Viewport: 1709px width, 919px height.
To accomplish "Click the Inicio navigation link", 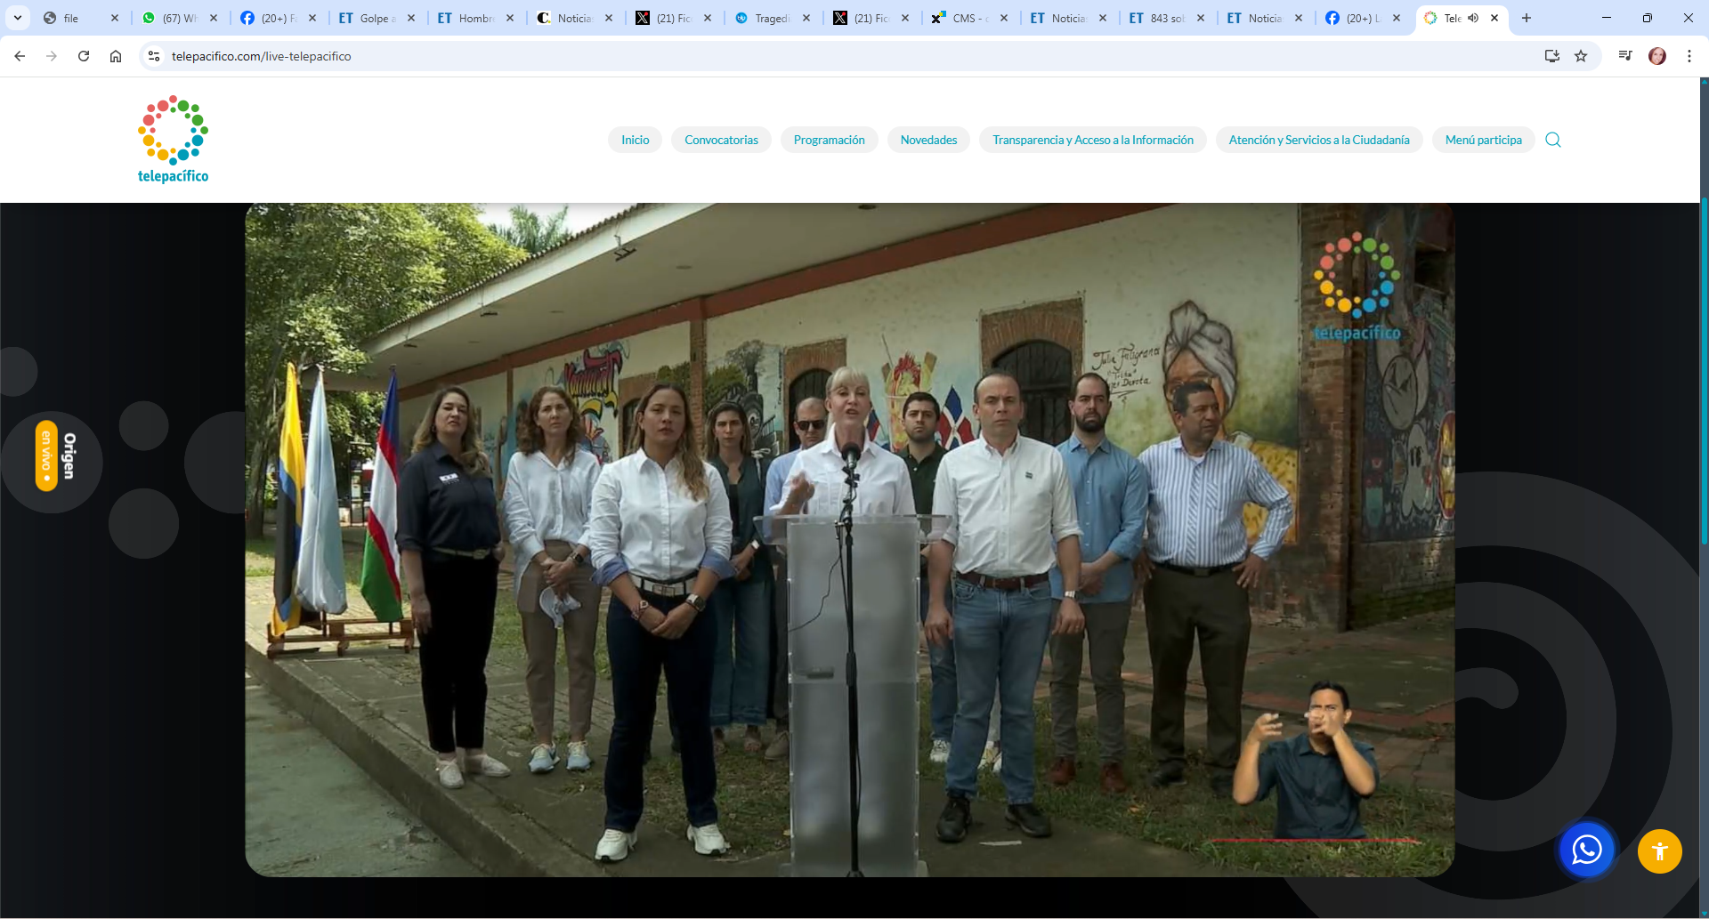I will pos(635,140).
